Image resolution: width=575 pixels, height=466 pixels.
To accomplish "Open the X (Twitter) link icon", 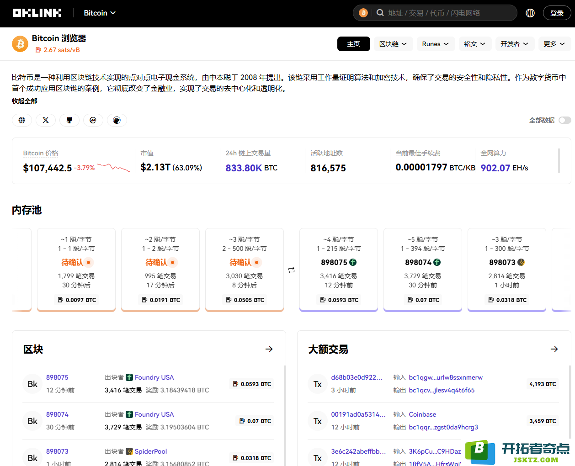I will click(46, 120).
